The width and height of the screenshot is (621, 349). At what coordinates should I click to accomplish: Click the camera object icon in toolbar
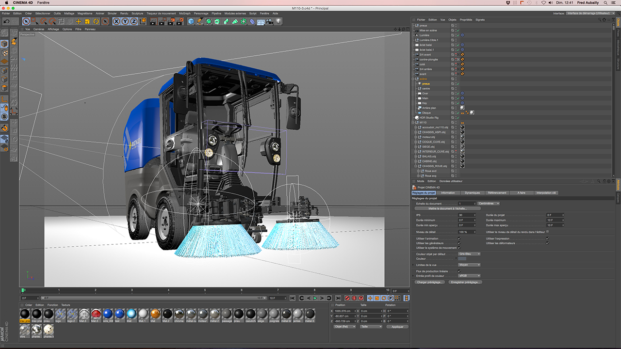[270, 21]
